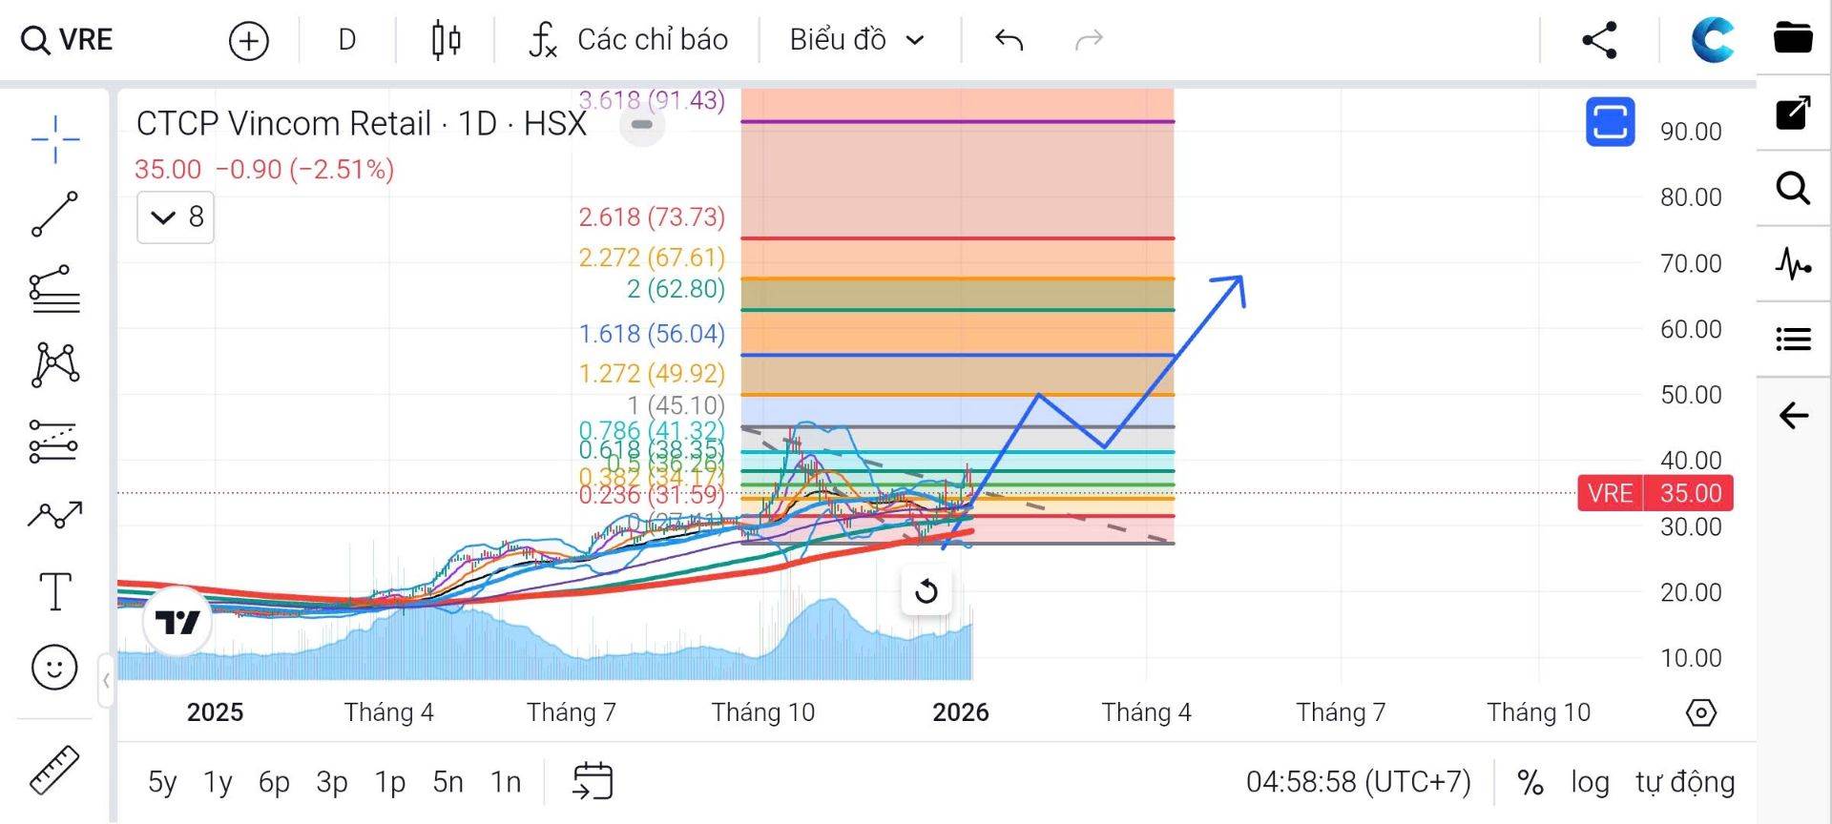Image resolution: width=1832 pixels, height=824 pixels.
Task: Select the trend line tool
Action: (x=55, y=214)
